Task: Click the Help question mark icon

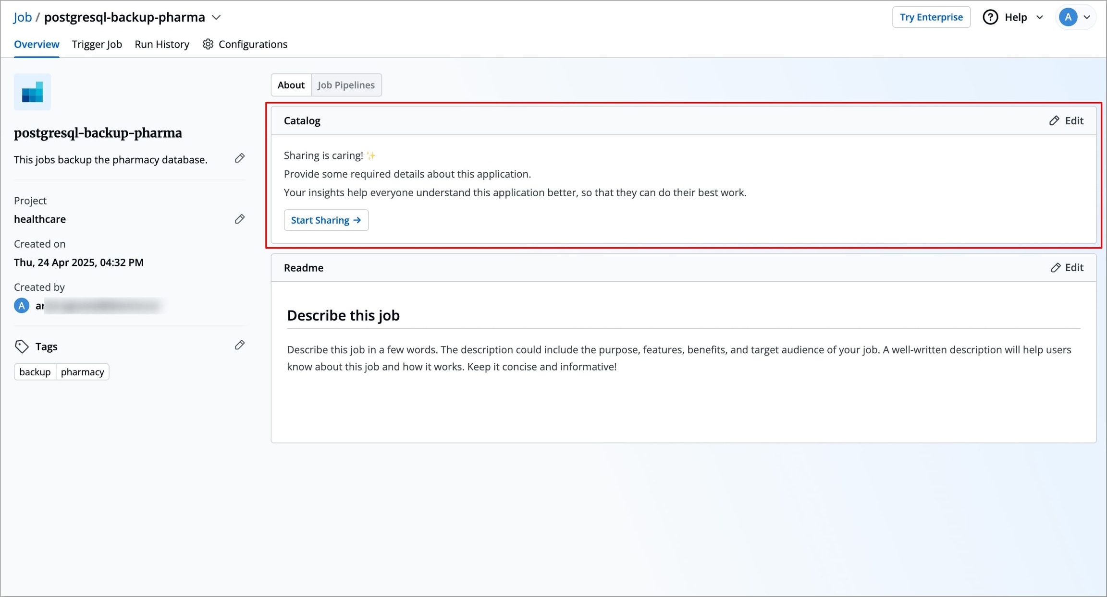Action: (990, 17)
